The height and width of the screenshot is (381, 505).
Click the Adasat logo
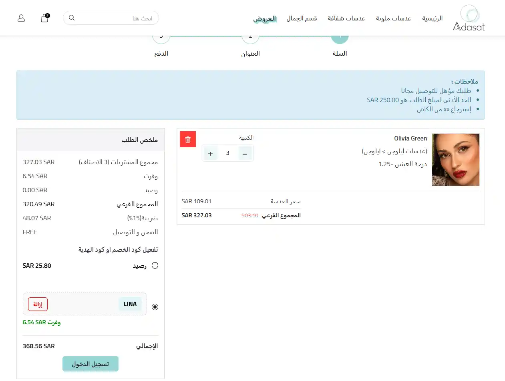pyautogui.click(x=469, y=18)
